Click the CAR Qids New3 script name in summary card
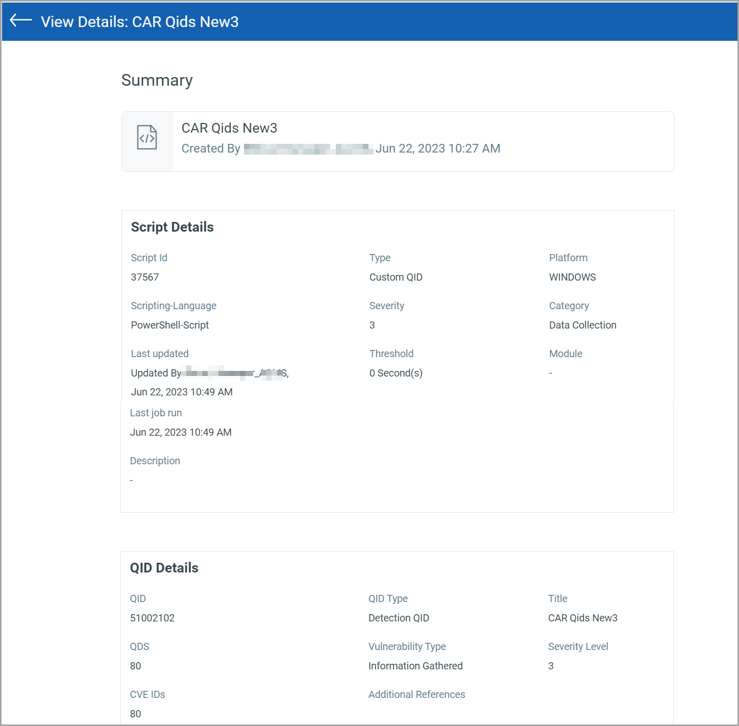The width and height of the screenshot is (739, 726). coord(229,128)
